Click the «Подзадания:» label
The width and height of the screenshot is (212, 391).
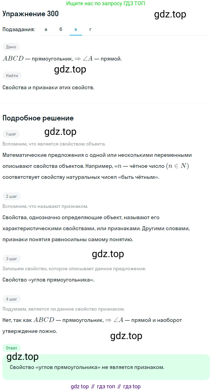tap(19, 29)
